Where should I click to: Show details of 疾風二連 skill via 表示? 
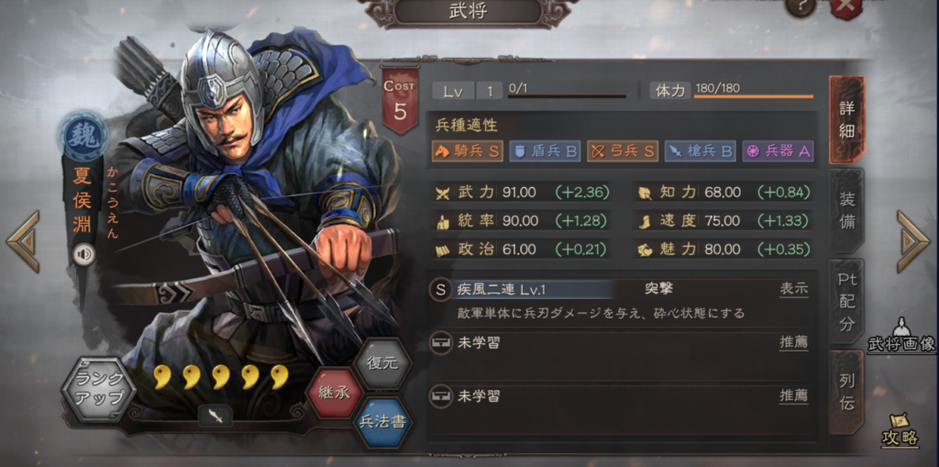793,290
